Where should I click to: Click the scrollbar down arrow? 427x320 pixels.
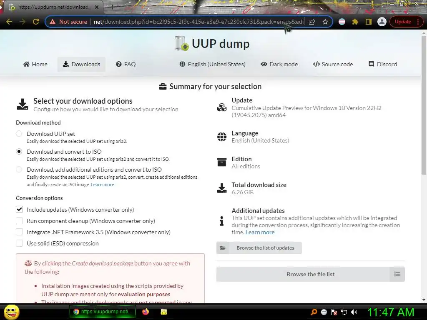click(x=424, y=300)
